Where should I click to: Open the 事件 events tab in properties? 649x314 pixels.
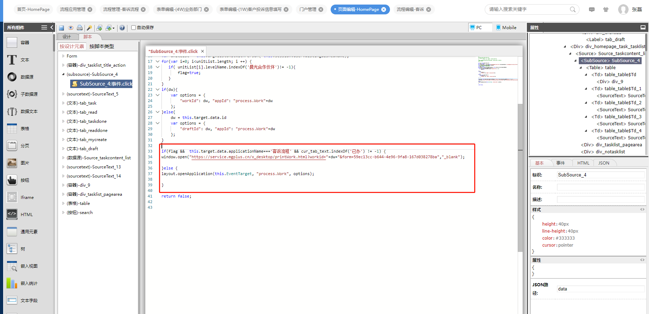(561, 163)
